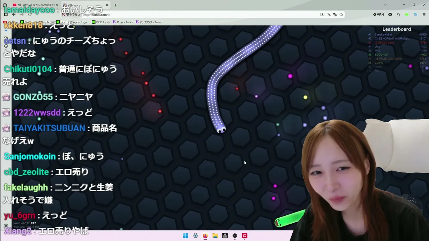The height and width of the screenshot is (241, 429).
Task: Click leaderboard entry Senaka-kaikai
Action: pos(383,34)
